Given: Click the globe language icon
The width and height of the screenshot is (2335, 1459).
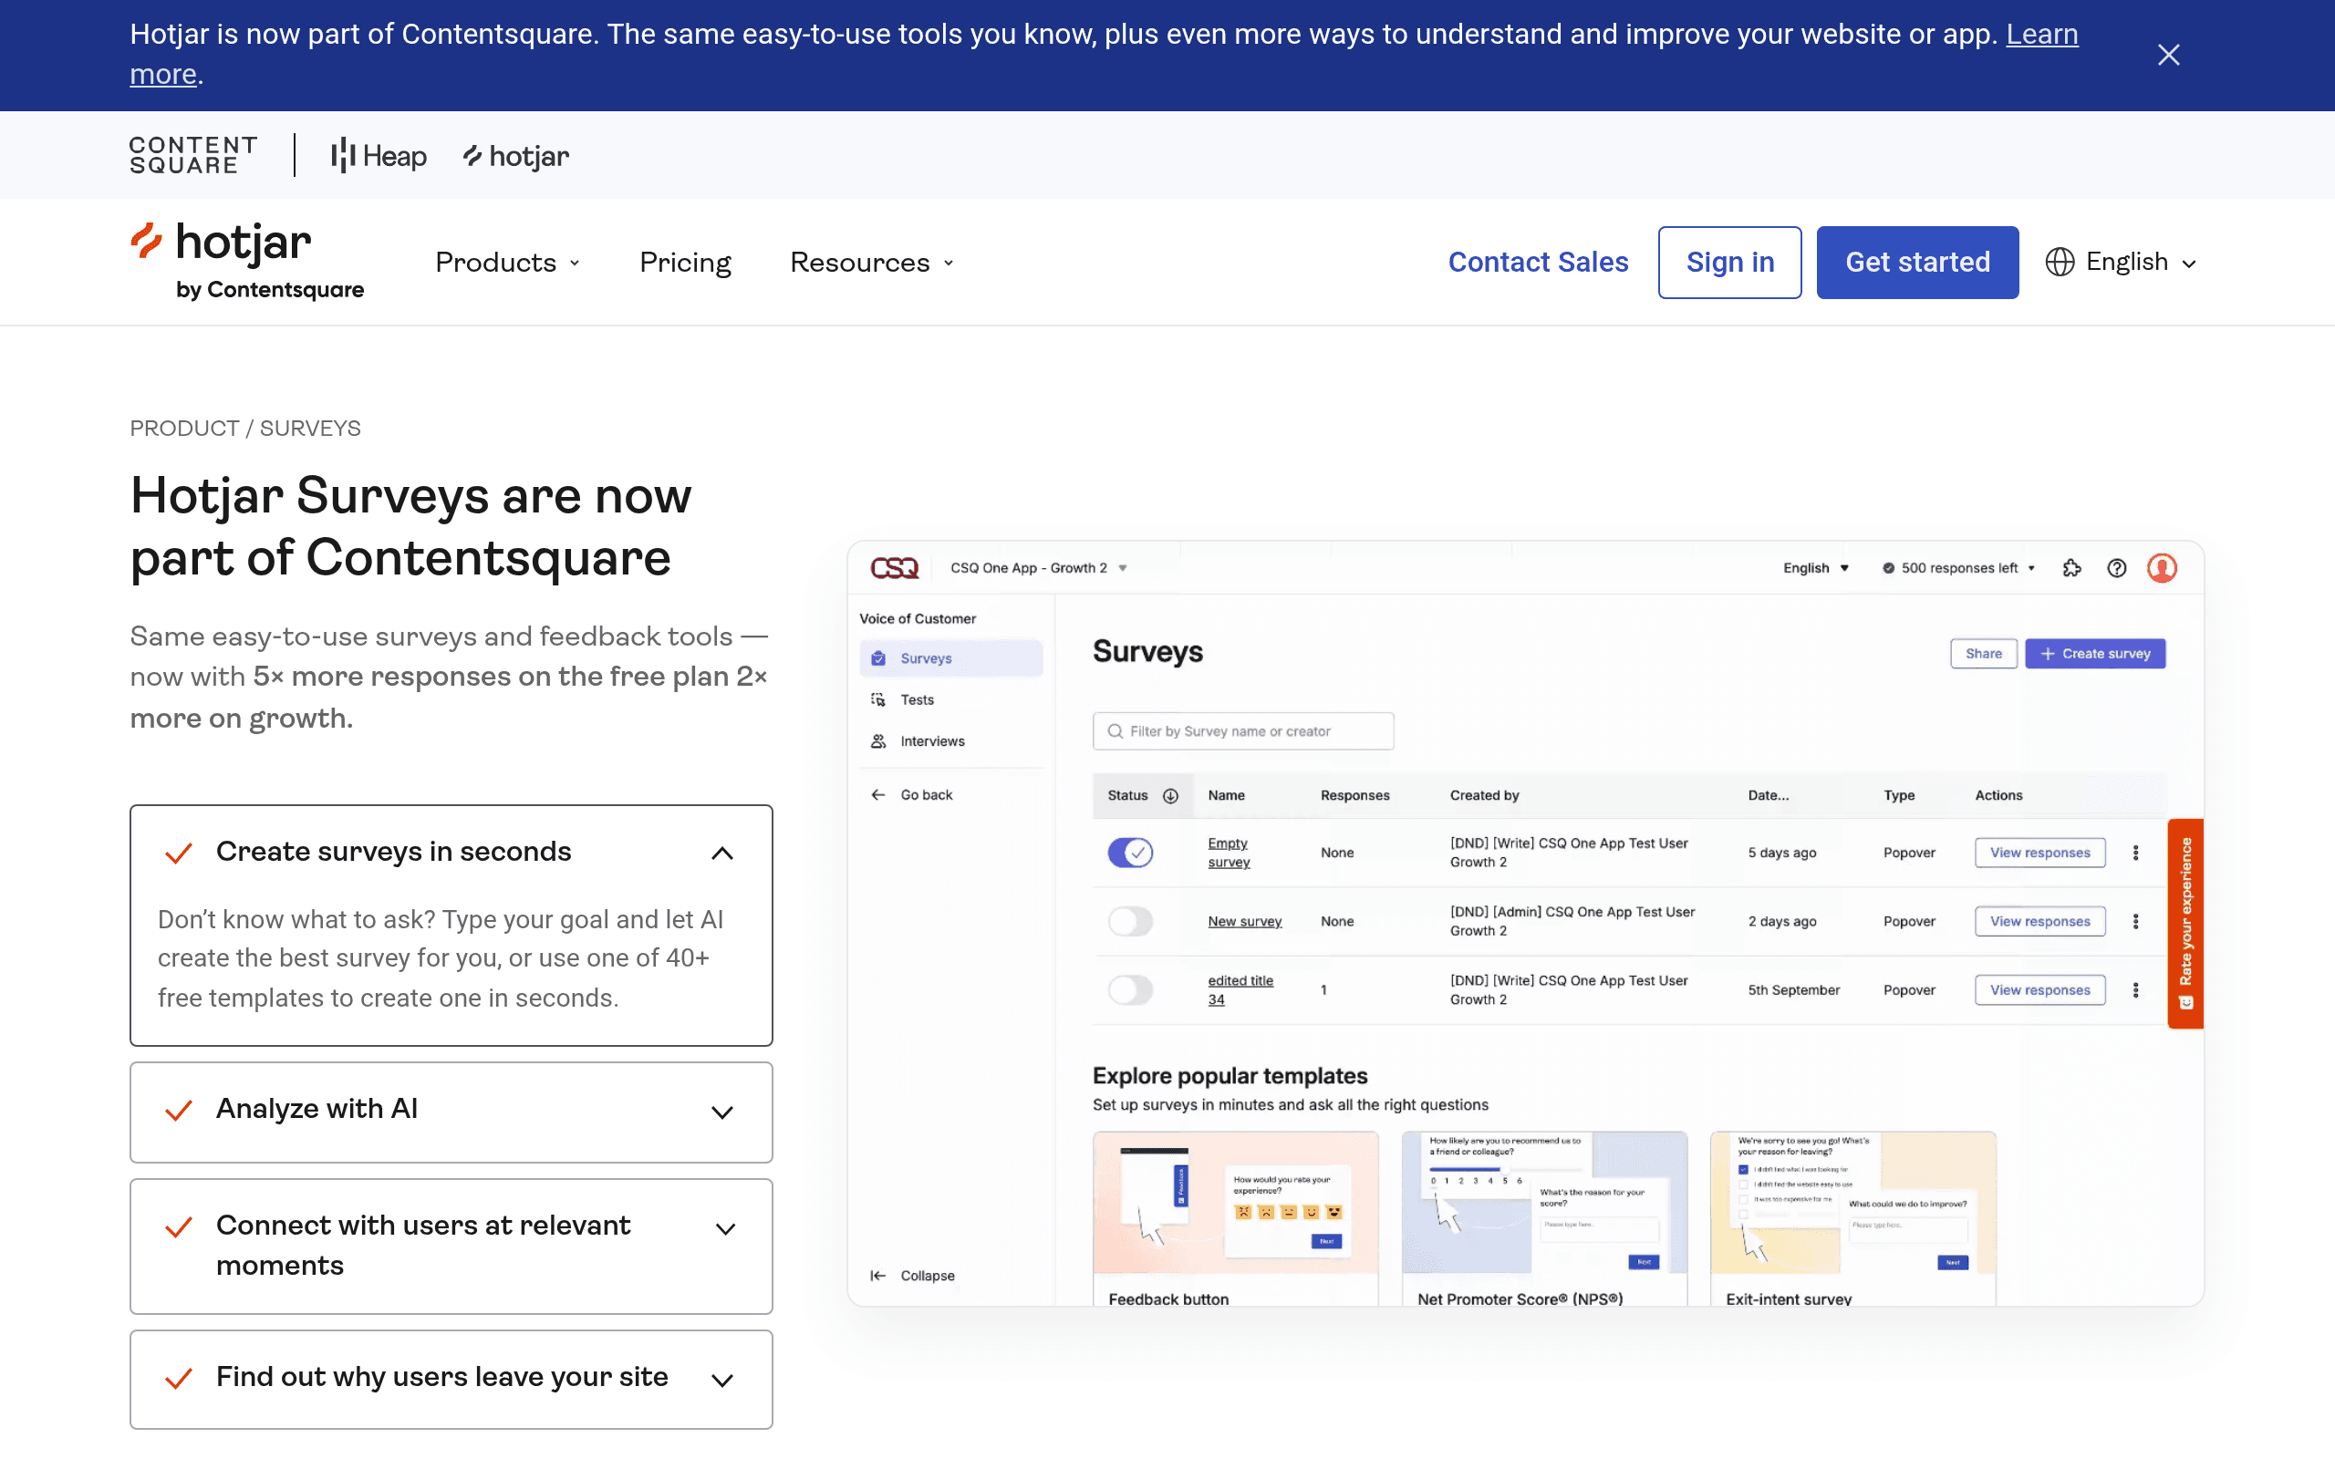Looking at the screenshot, I should coord(2060,263).
